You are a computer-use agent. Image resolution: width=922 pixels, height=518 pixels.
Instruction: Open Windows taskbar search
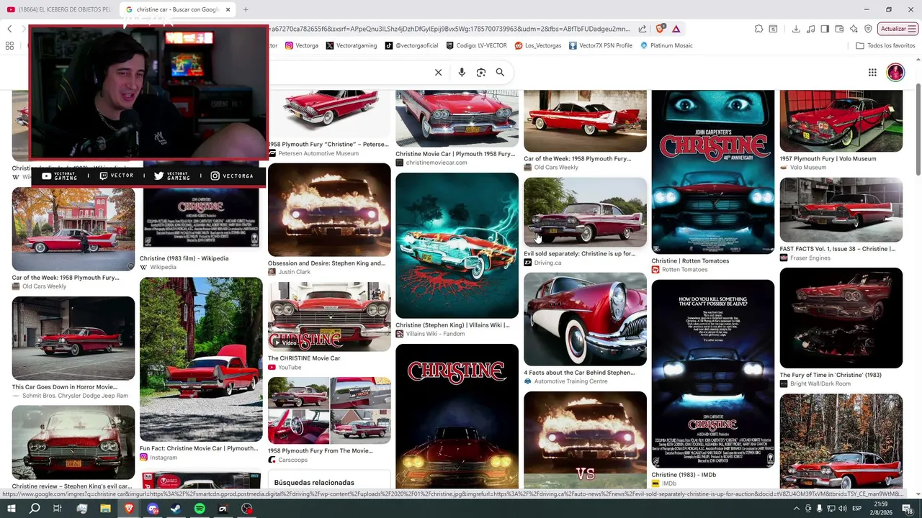point(35,509)
